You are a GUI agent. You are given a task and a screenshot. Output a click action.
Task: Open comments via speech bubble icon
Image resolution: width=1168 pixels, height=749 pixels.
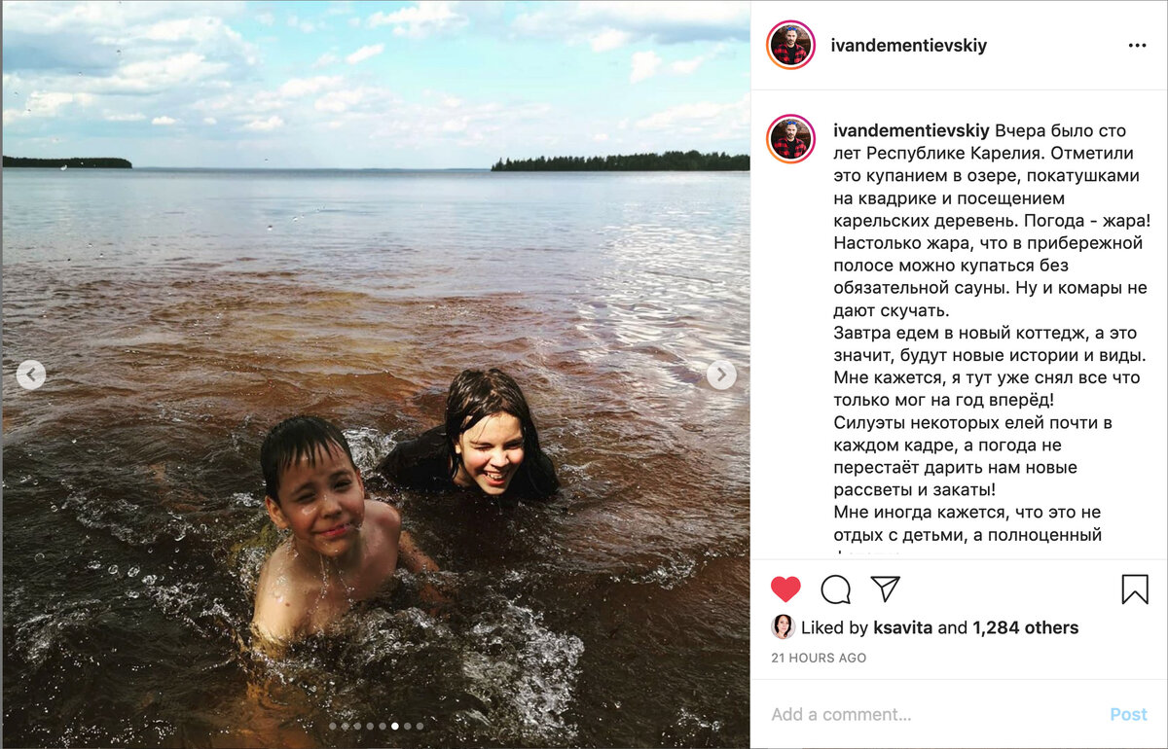(835, 588)
